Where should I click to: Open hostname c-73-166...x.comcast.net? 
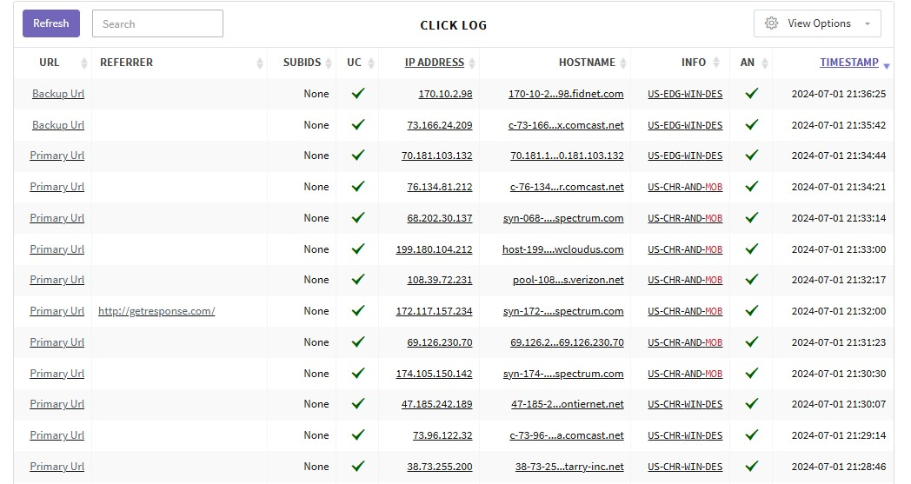tap(566, 125)
